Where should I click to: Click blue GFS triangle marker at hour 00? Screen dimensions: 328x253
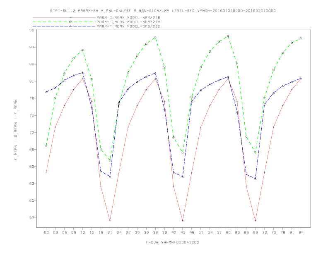[x=46, y=92]
